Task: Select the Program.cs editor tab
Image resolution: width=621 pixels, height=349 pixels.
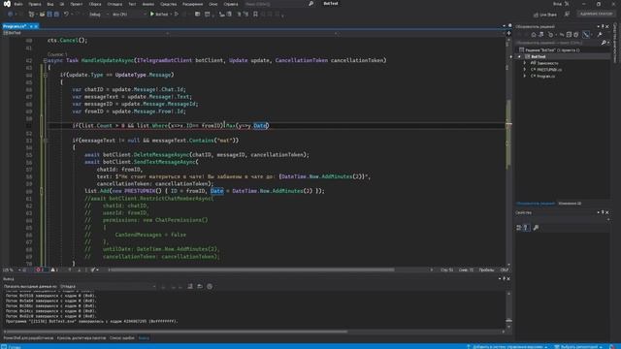Action: 15,26
